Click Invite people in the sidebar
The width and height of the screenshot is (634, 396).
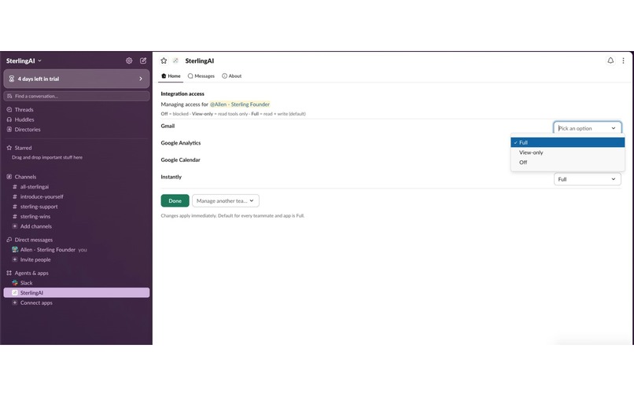tap(35, 259)
